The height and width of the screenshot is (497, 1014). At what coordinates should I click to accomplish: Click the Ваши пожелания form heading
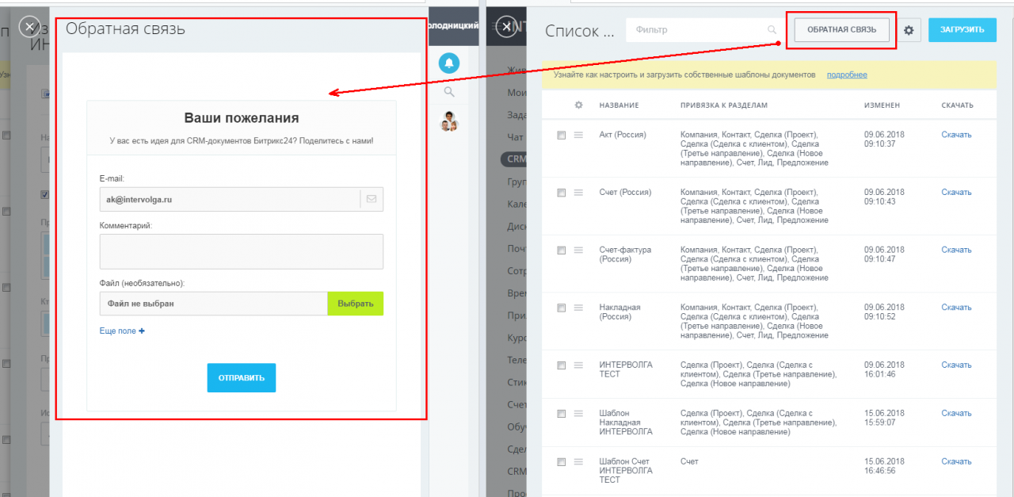click(x=242, y=118)
